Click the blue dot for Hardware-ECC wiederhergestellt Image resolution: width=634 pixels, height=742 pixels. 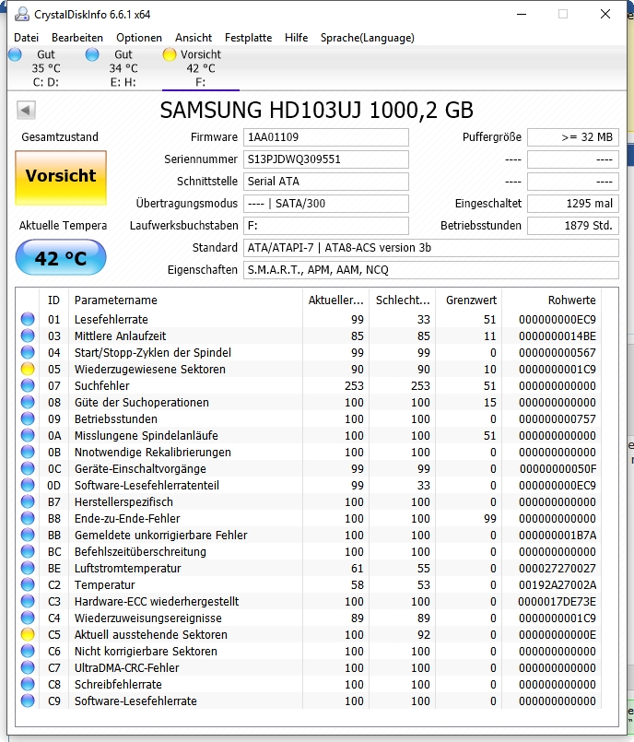(x=28, y=602)
